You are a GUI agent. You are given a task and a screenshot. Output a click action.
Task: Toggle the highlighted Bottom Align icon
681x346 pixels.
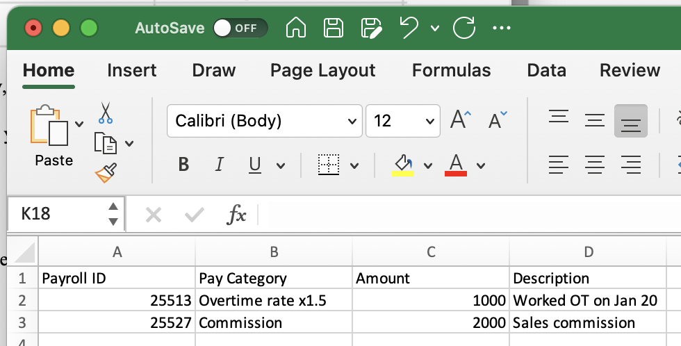click(x=631, y=121)
